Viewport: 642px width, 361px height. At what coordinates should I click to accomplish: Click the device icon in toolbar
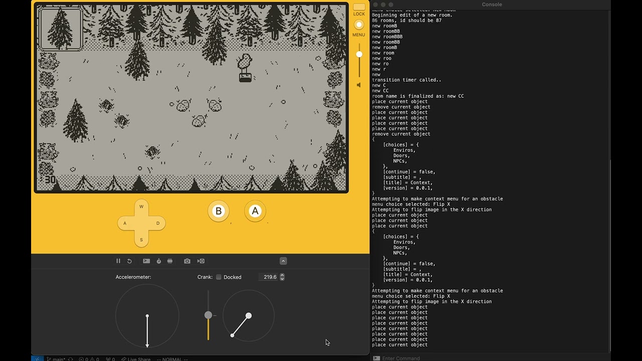(x=170, y=261)
